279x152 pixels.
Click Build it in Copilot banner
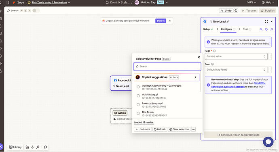click(161, 21)
